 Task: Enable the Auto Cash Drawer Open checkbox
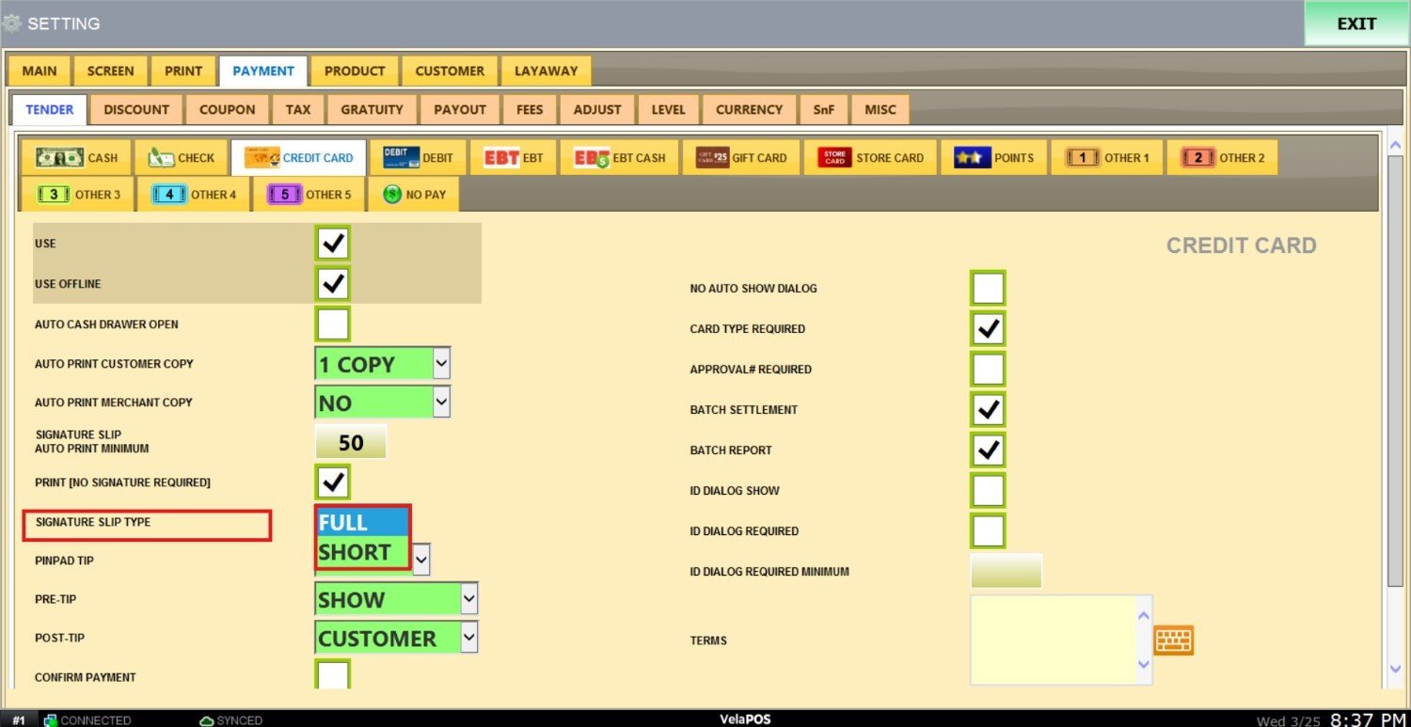coord(333,324)
